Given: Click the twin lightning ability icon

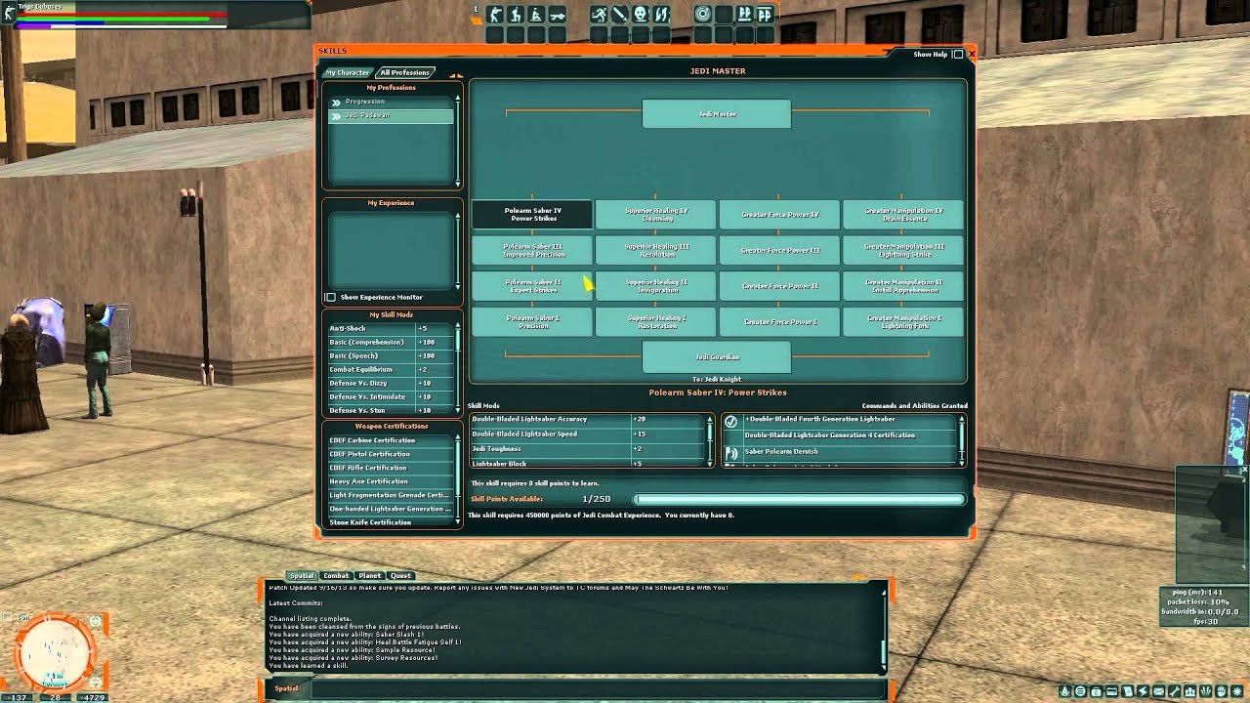Looking at the screenshot, I should (x=661, y=15).
